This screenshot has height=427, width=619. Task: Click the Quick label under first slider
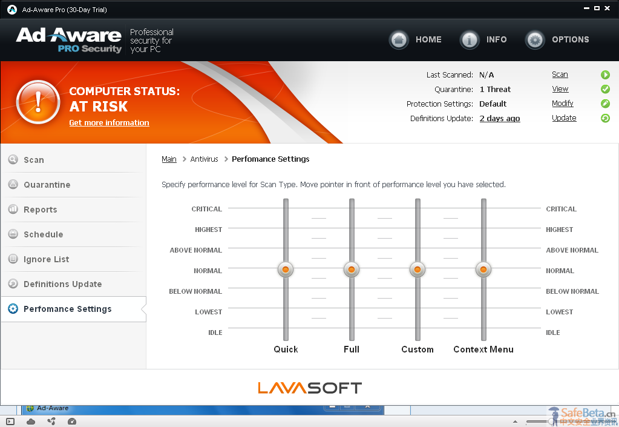[286, 349]
